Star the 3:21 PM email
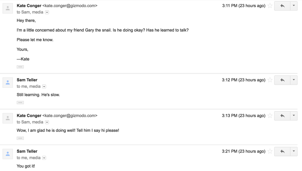The image size is (302, 171). pos(270,151)
